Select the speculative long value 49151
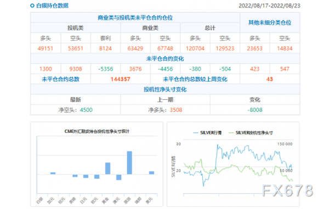 pyautogui.click(x=46, y=48)
